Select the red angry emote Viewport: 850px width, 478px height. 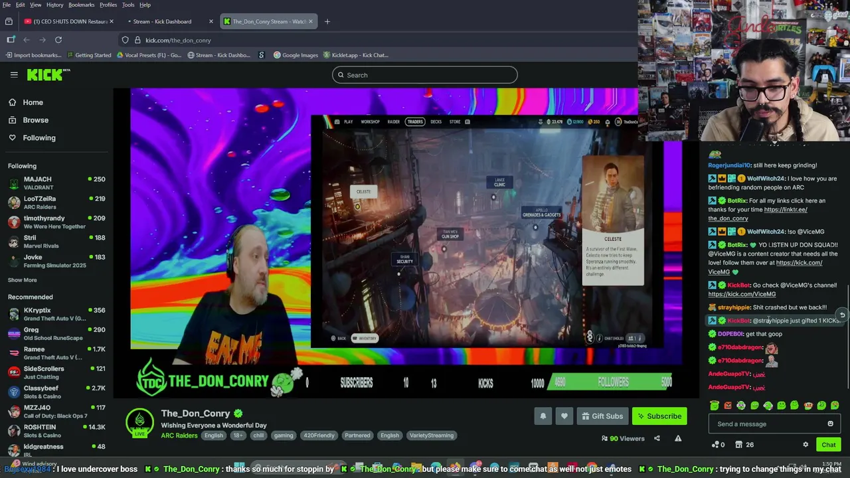(728, 405)
